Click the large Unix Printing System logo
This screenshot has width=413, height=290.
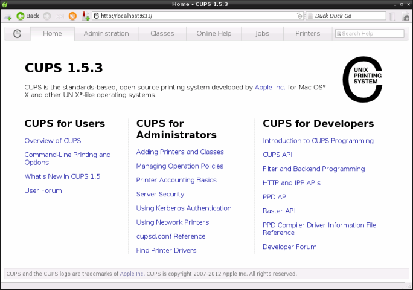pos(362,79)
